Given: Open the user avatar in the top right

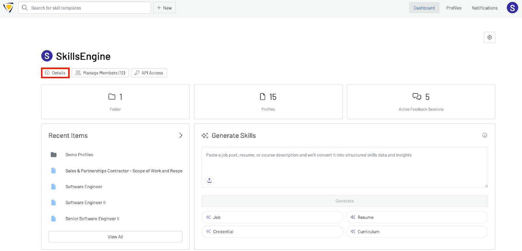Looking at the screenshot, I should coord(512,8).
